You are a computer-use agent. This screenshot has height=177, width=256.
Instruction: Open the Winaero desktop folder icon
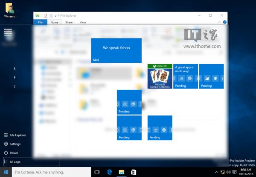tap(9, 8)
